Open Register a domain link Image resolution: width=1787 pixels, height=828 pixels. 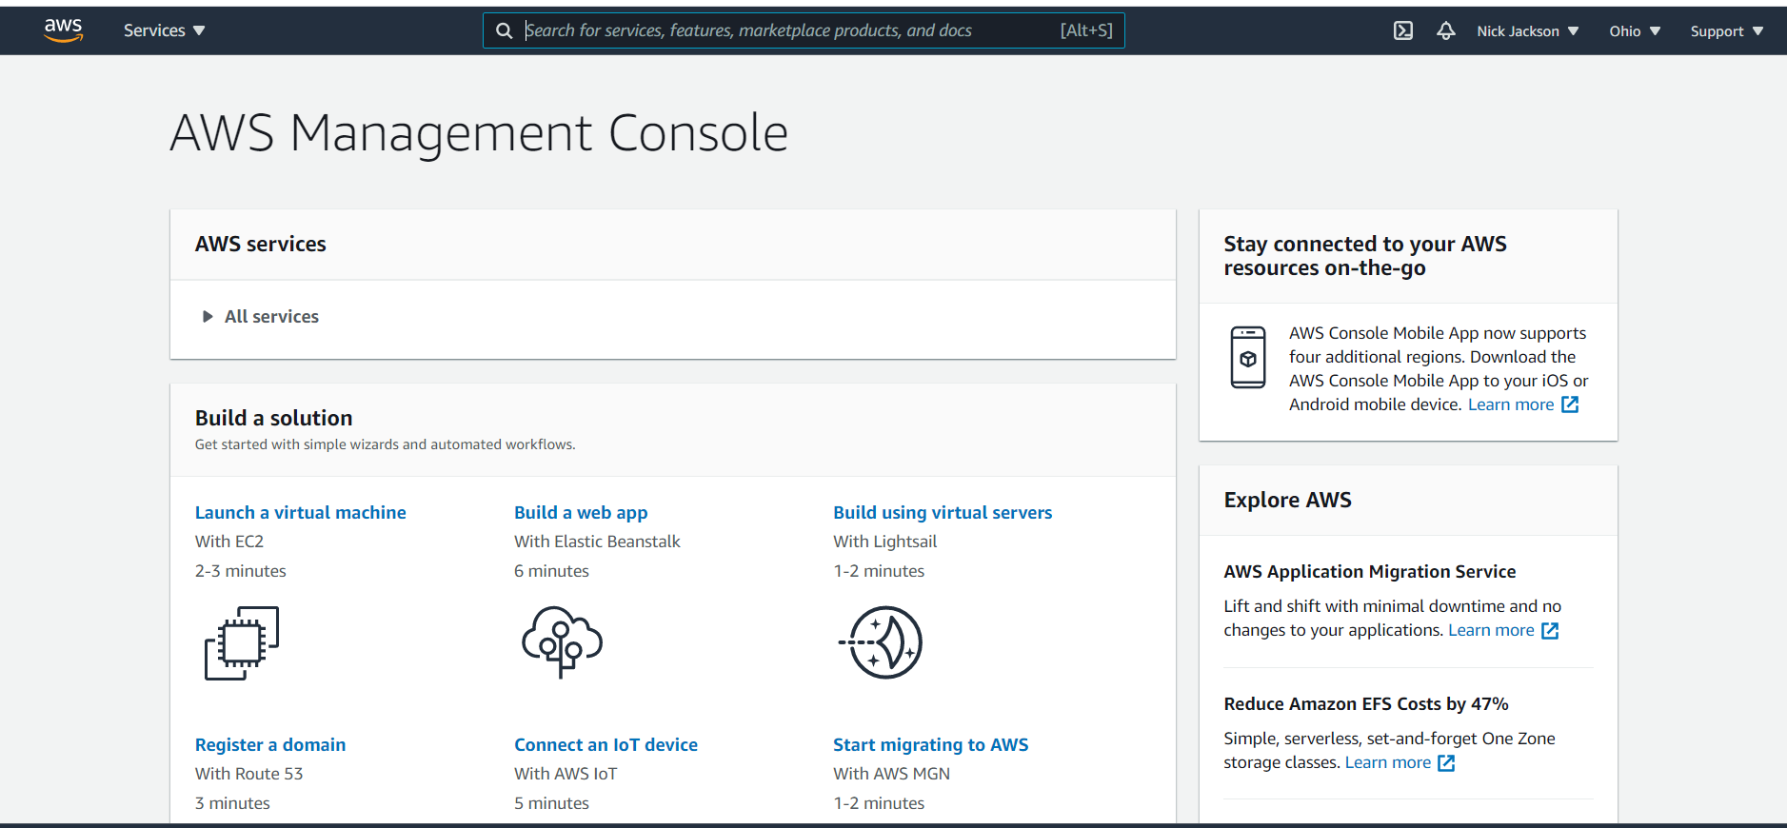[270, 744]
